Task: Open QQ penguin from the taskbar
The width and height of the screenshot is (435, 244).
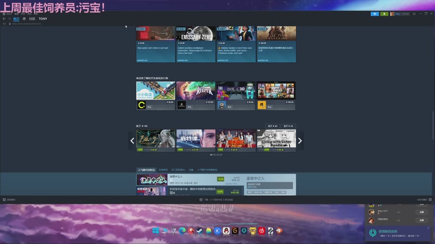Action: point(226,231)
